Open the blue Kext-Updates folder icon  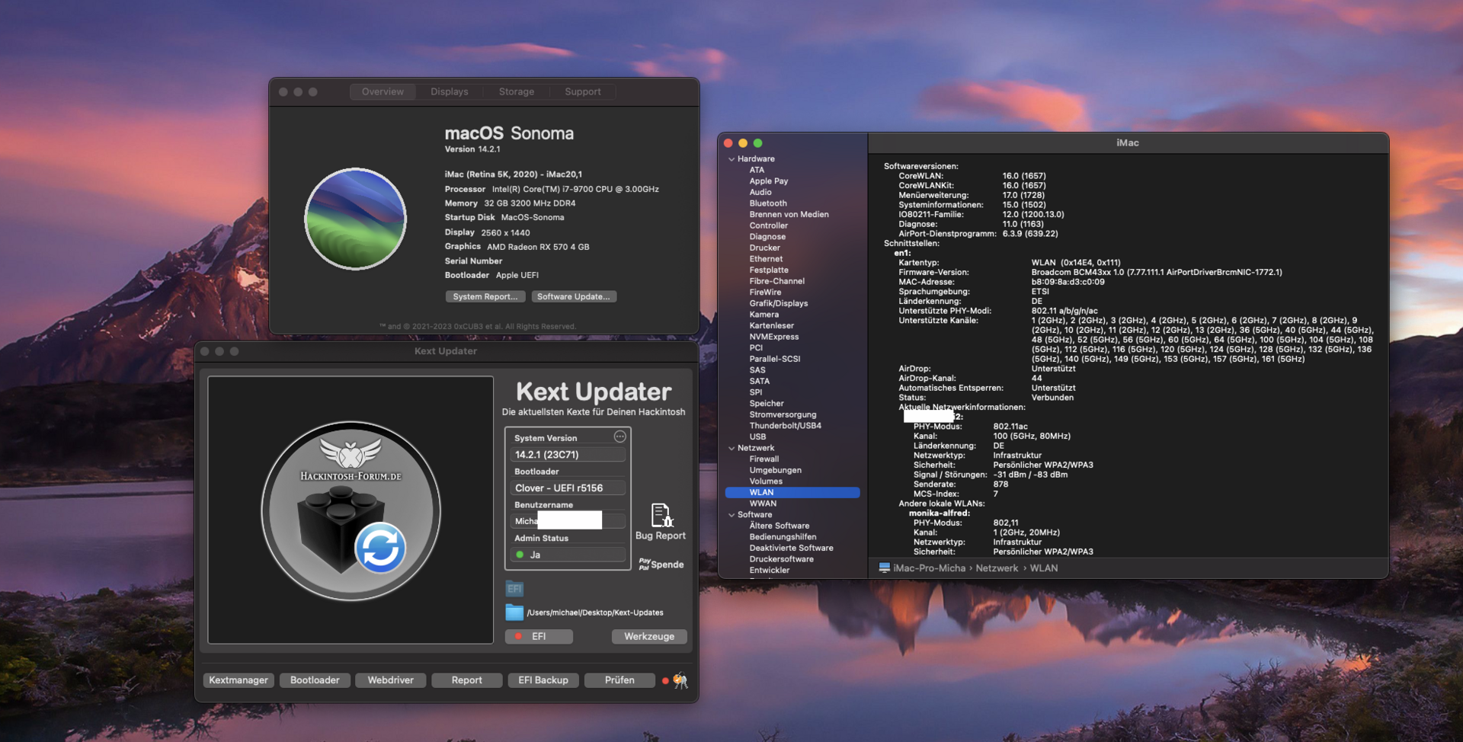tap(514, 612)
